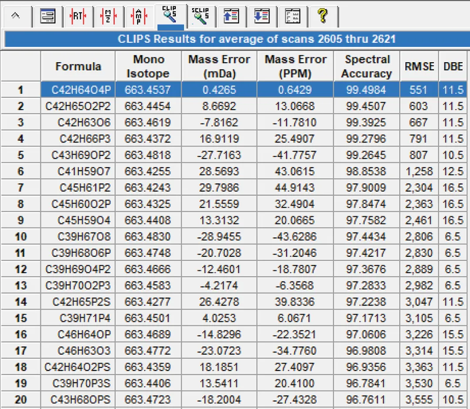Sort by Spectral Accuracy column header
The height and width of the screenshot is (409, 470).
coord(366,67)
